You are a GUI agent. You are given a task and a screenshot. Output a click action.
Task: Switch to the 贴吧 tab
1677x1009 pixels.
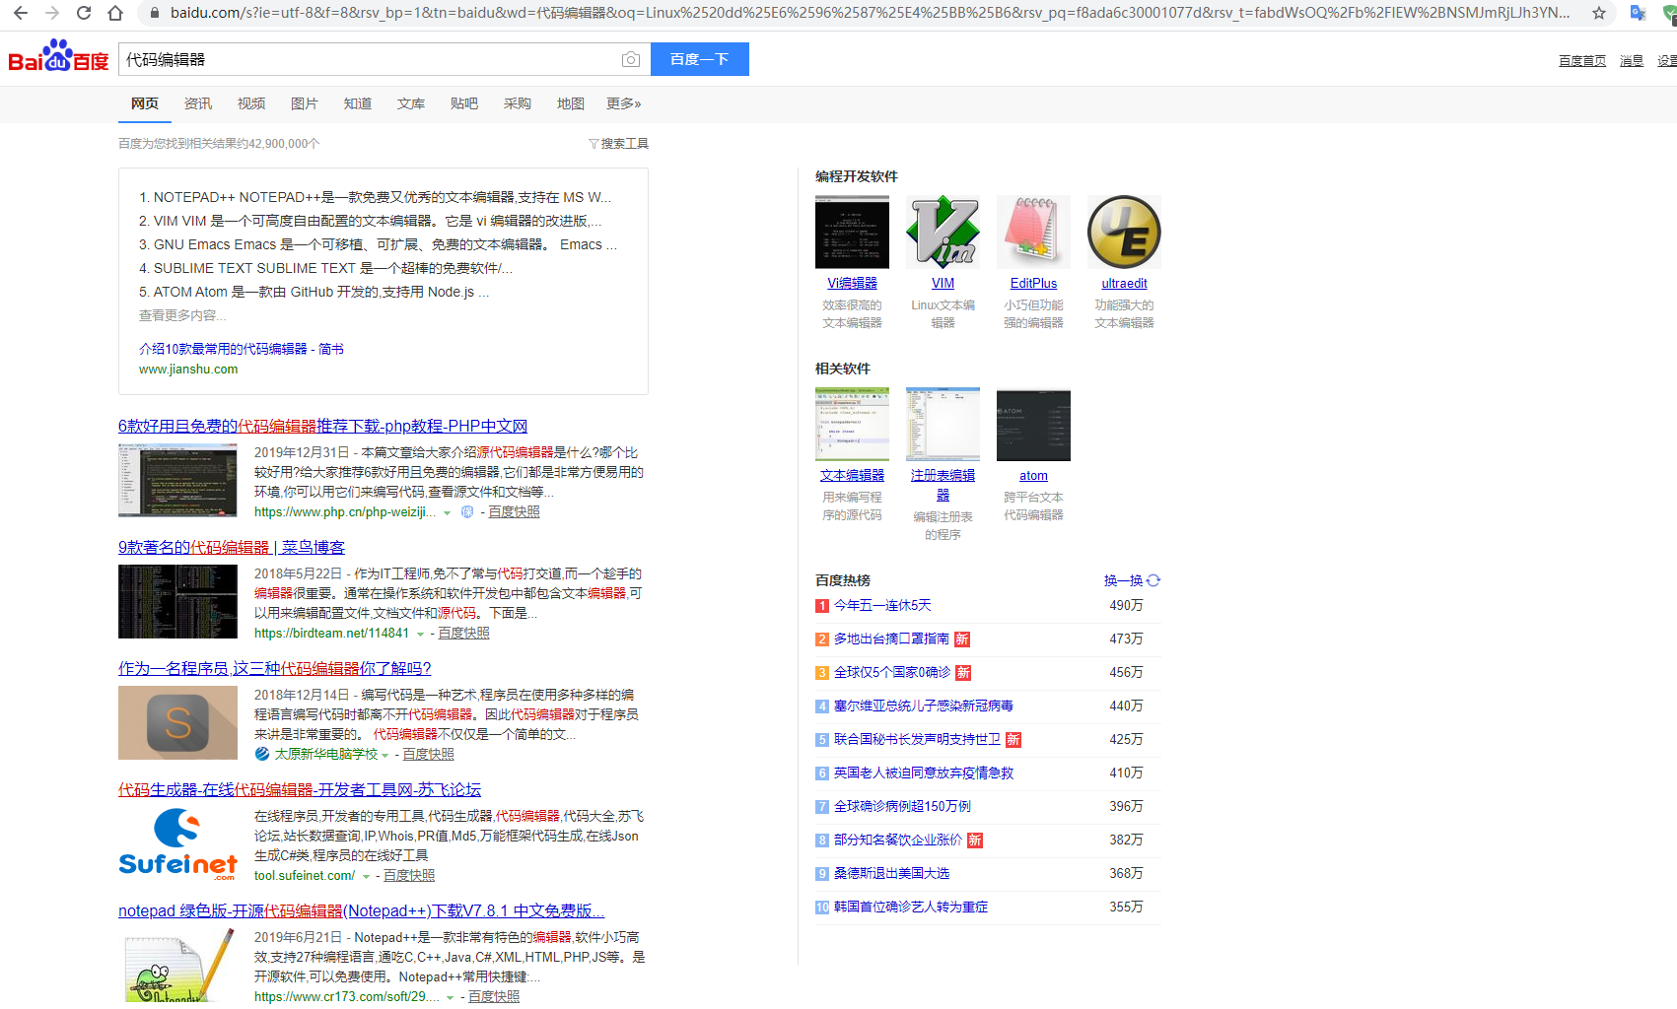464,103
